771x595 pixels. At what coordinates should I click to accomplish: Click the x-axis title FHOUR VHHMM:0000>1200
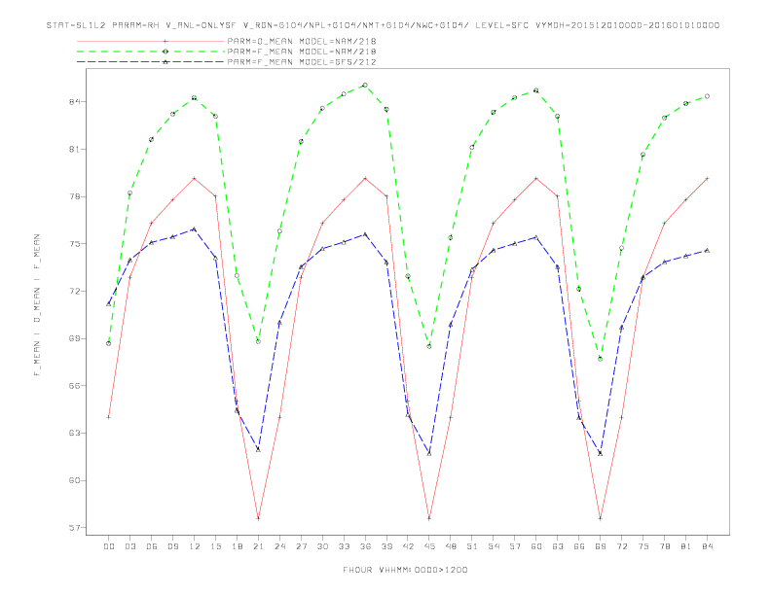(x=405, y=570)
